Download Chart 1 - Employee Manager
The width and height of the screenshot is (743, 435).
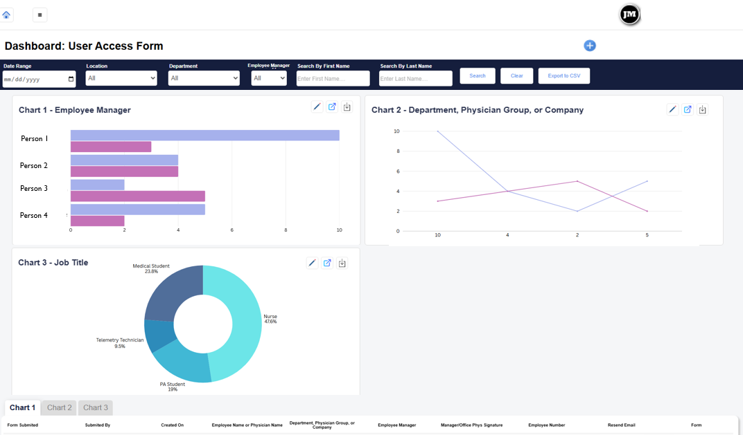click(347, 107)
